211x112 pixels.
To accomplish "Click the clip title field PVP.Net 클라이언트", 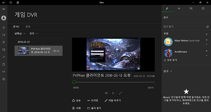I will coord(102,75).
